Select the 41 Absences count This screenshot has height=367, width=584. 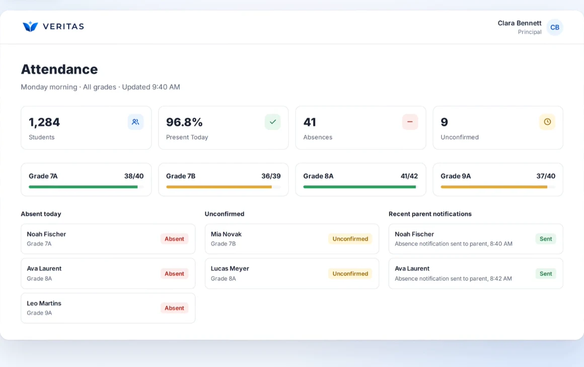310,122
